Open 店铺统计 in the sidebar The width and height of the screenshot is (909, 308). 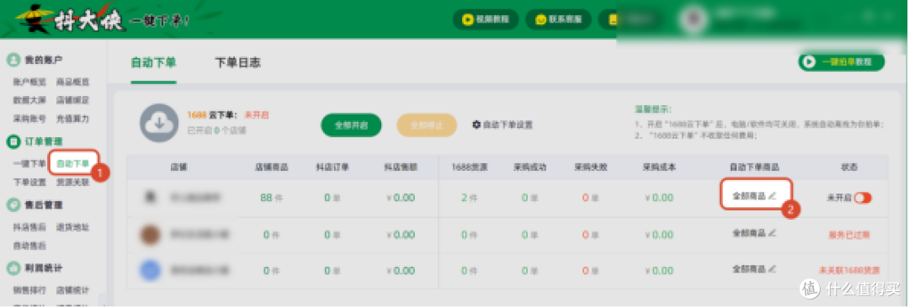click(73, 290)
